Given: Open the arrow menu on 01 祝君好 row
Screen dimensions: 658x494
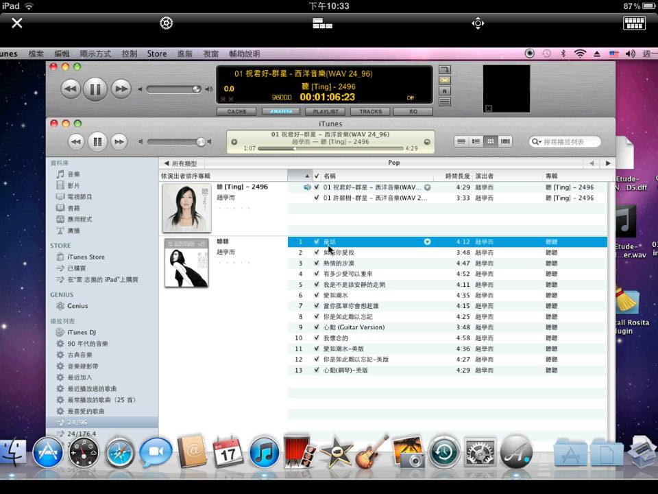Looking at the screenshot, I should (427, 187).
